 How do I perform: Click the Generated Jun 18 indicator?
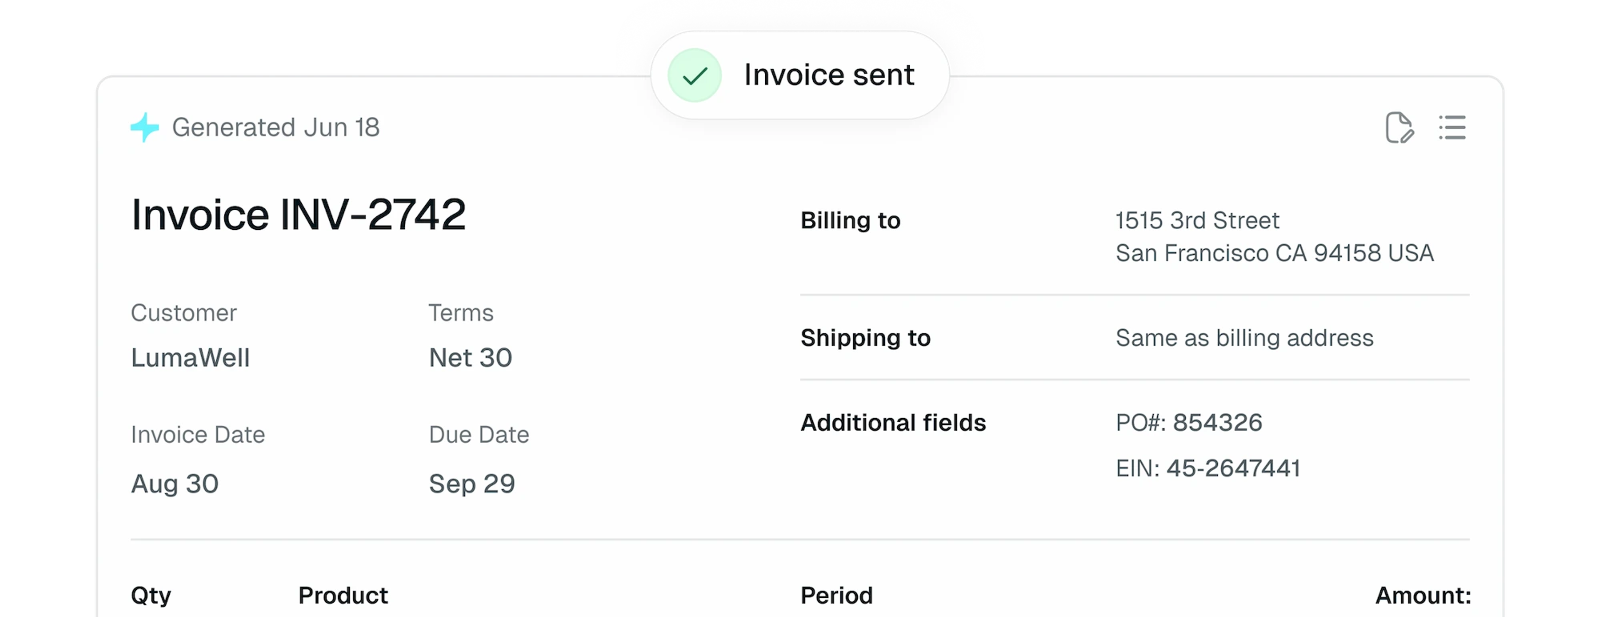[276, 128]
